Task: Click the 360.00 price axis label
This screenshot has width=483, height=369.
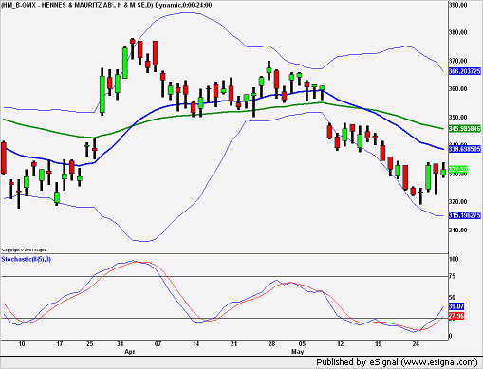Action: 457,89
